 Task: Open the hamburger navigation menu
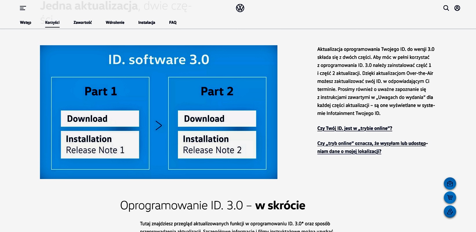(23, 8)
